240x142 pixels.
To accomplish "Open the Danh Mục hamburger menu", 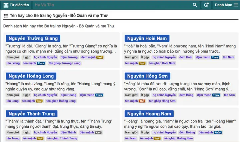I will point(226,5).
